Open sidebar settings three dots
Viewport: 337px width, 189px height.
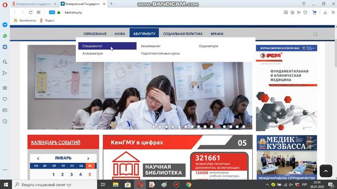click(x=5, y=170)
